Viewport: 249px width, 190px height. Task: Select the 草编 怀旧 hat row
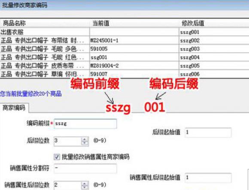click(125, 74)
